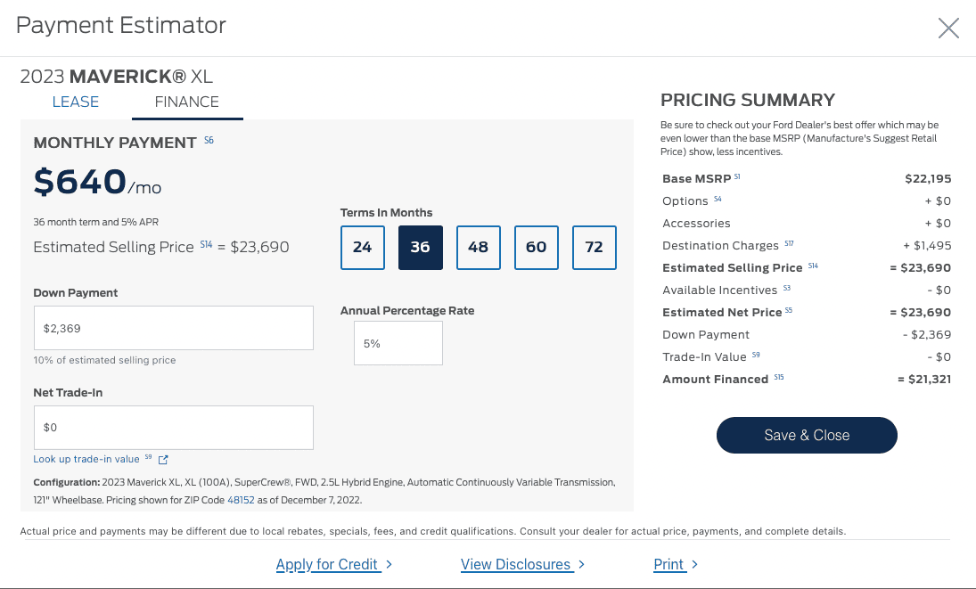Click the Down Payment input field
This screenshot has width=976, height=589.
pos(174,328)
